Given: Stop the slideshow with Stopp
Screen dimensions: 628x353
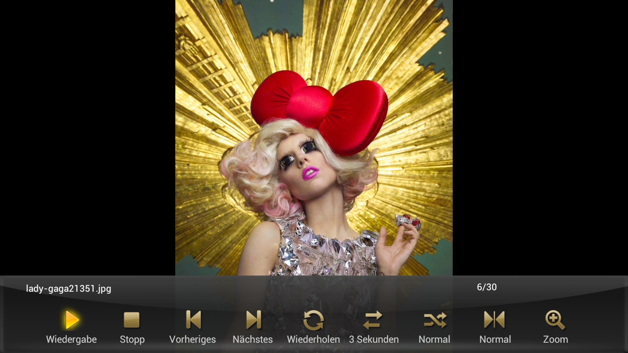Looking at the screenshot, I should [132, 320].
